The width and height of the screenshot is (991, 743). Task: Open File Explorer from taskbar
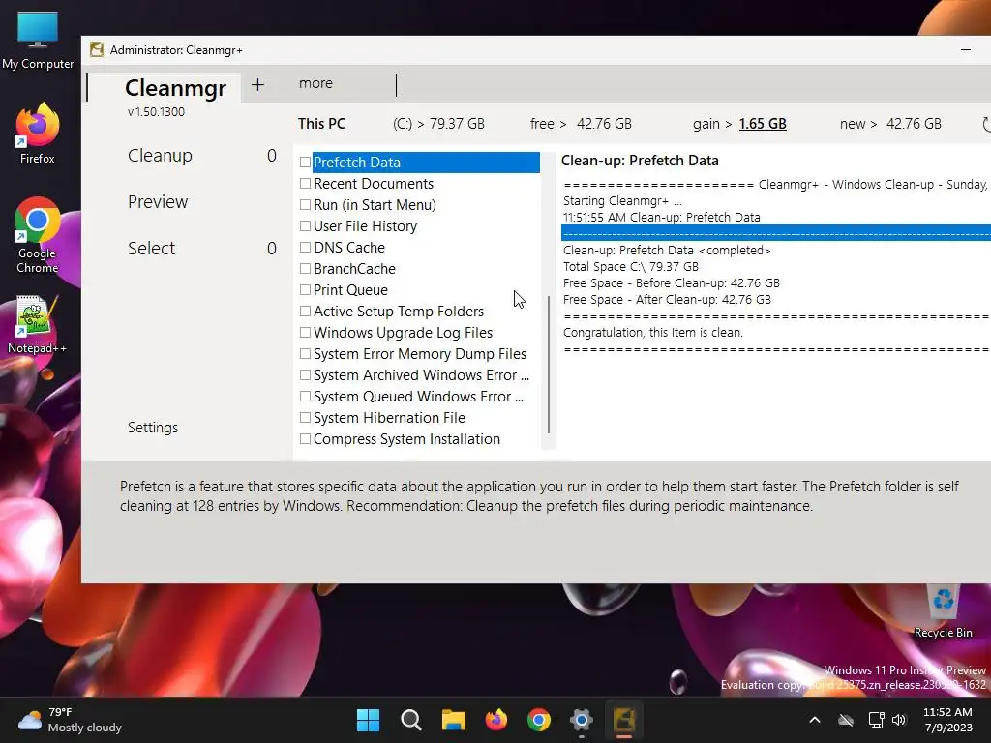453,720
